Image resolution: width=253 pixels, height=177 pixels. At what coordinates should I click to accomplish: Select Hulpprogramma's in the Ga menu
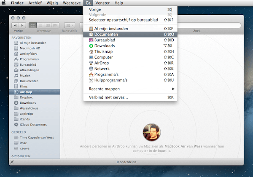pos(130,80)
